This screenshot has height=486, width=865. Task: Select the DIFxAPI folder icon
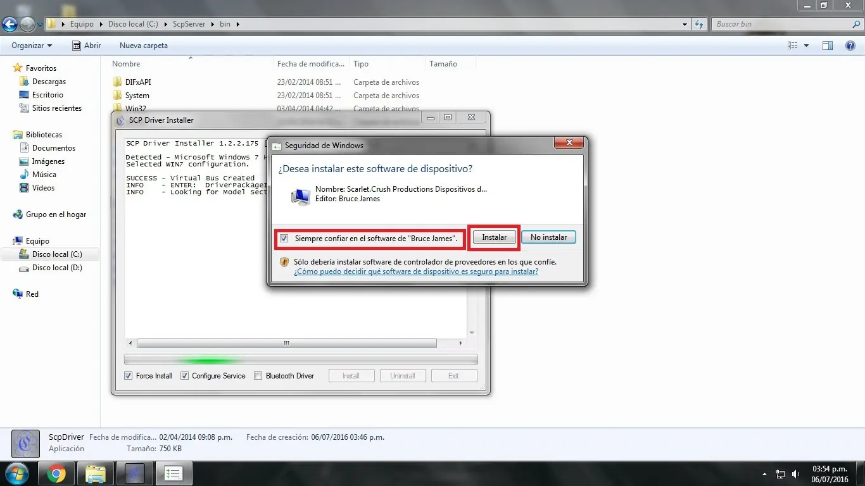117,82
